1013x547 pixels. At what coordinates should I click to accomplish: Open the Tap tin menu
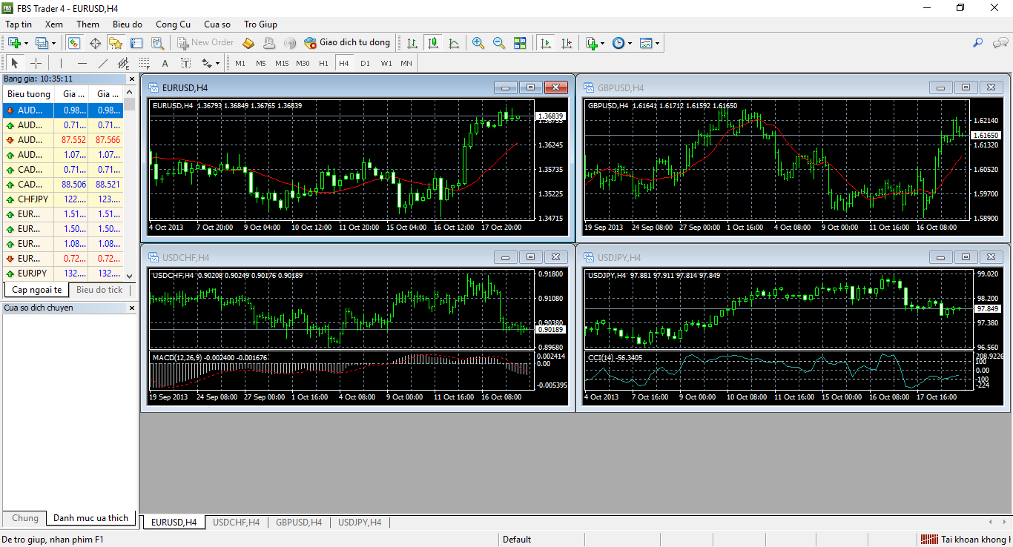(19, 24)
